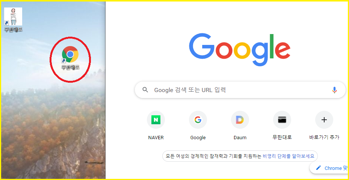Open the Daum 'D' shortcut tile icon
Viewport: 349px width, 180px height.
[240, 120]
